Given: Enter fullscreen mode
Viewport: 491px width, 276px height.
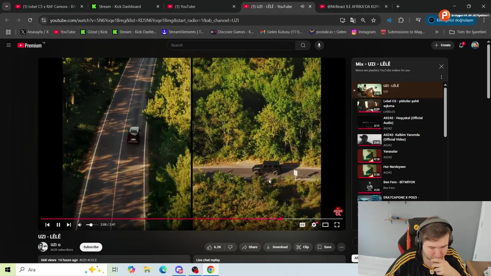Looking at the screenshot, I should click(x=337, y=225).
